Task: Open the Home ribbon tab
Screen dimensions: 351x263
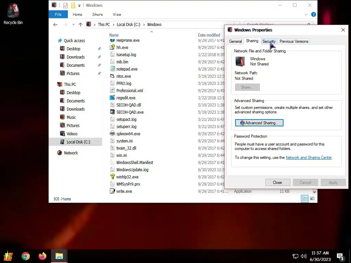Action: [77, 14]
